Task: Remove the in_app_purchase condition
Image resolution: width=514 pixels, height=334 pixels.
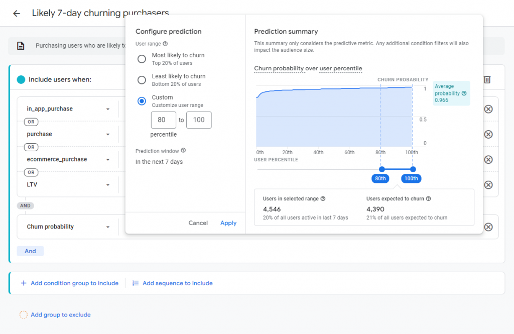Action: [488, 109]
